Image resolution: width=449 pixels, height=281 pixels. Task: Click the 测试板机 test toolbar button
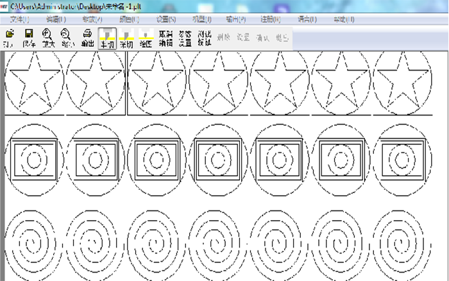click(205, 38)
